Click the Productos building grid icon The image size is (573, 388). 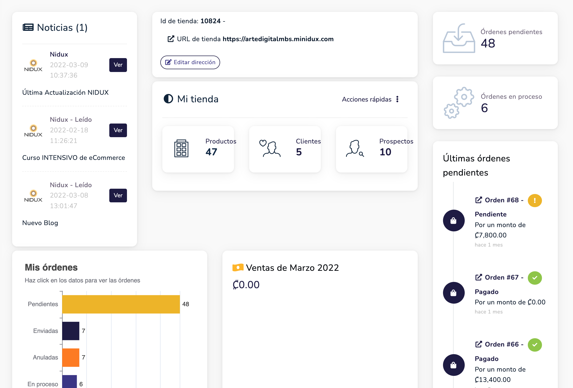pyautogui.click(x=181, y=149)
